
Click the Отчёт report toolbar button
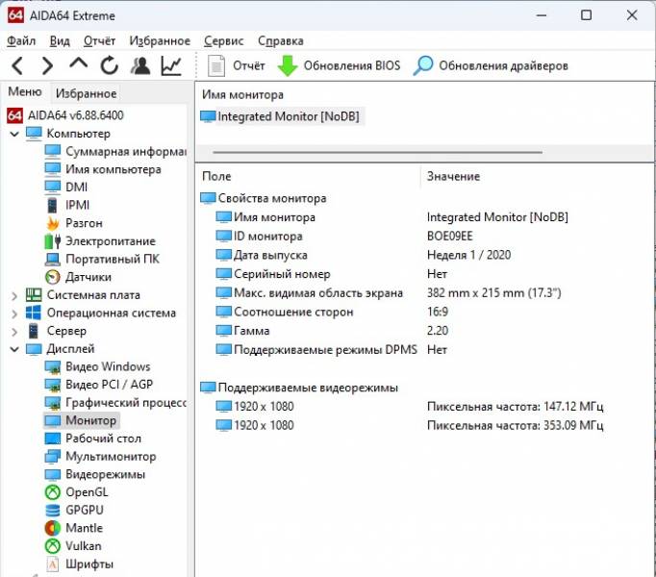click(237, 65)
